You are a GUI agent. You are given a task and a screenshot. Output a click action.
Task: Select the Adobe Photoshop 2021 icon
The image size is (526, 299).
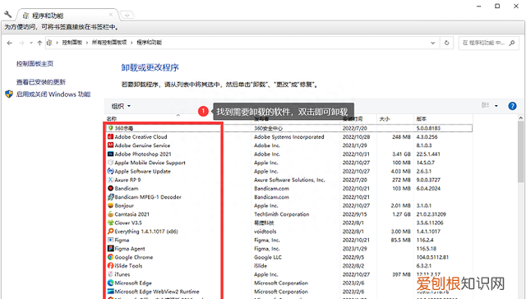(111, 154)
